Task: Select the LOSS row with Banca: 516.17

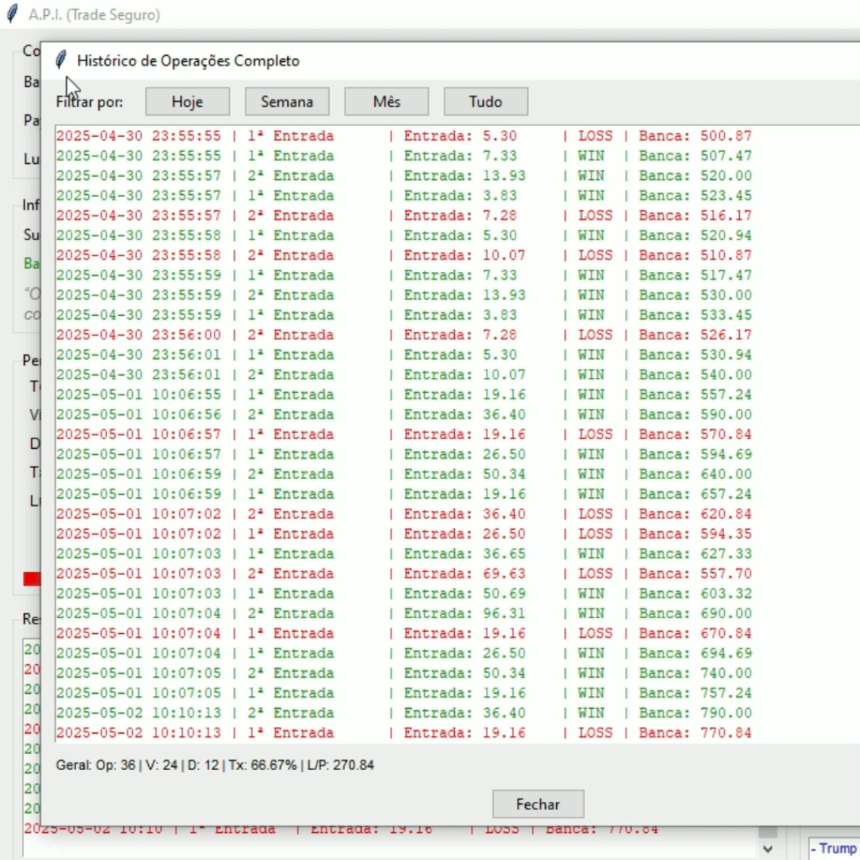Action: (404, 215)
